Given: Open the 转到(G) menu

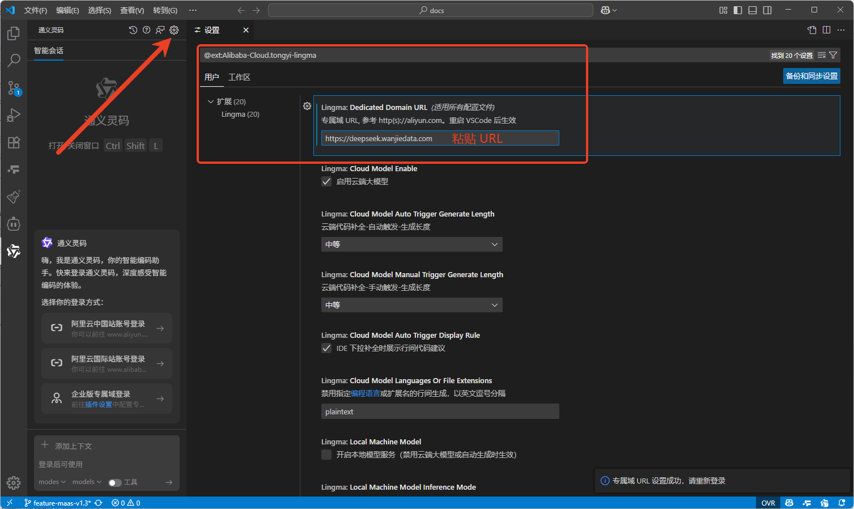Looking at the screenshot, I should click(165, 10).
